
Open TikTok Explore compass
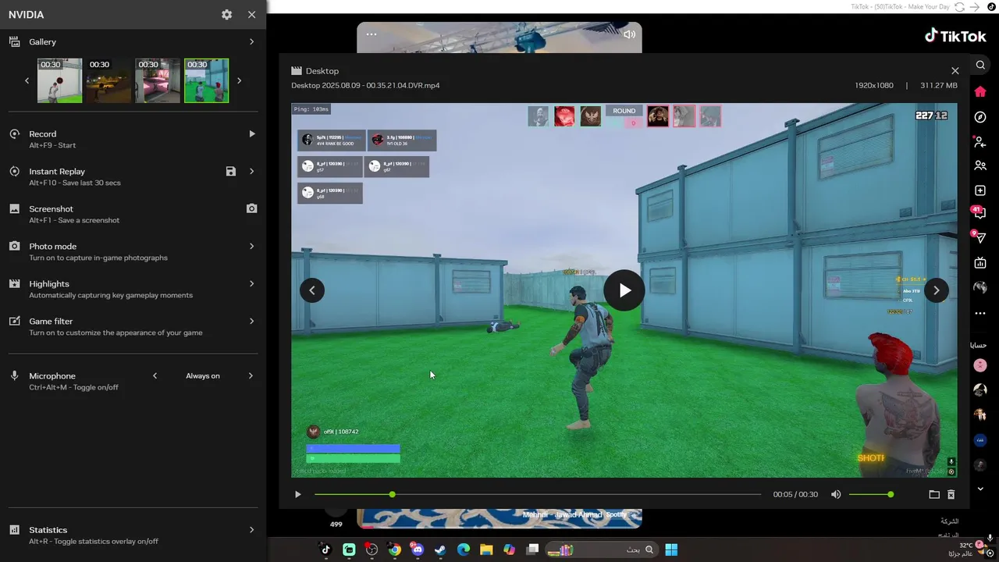[980, 117]
